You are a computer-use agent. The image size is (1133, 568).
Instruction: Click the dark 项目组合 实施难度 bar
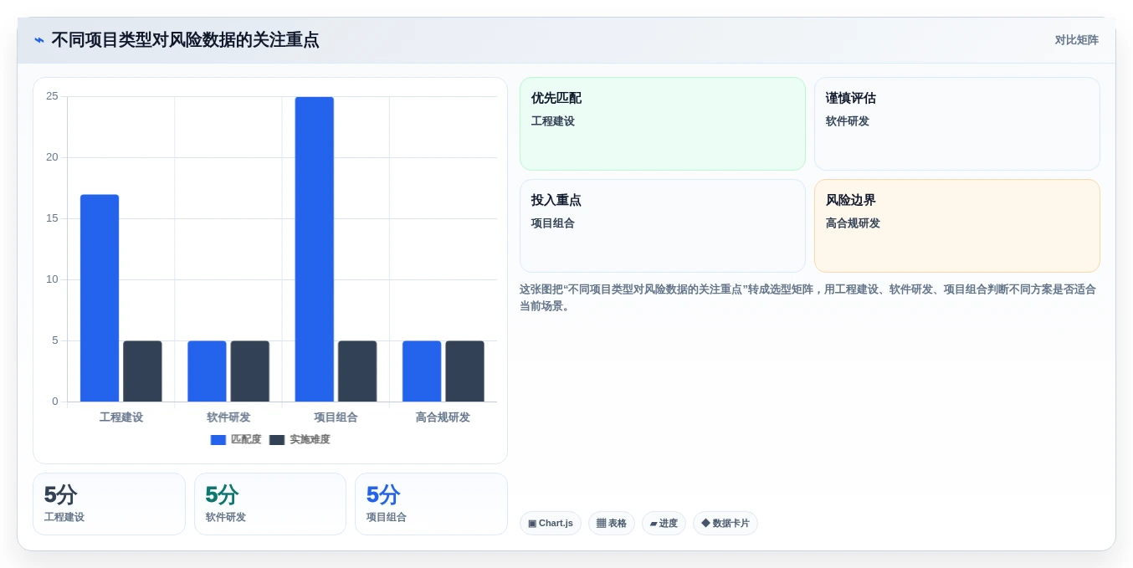pos(357,371)
